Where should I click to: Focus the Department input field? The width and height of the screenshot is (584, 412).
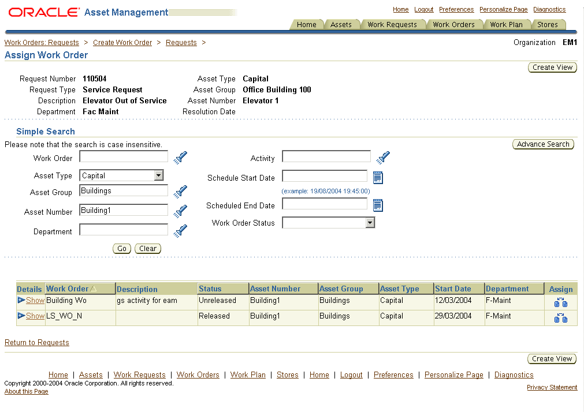[x=124, y=230]
